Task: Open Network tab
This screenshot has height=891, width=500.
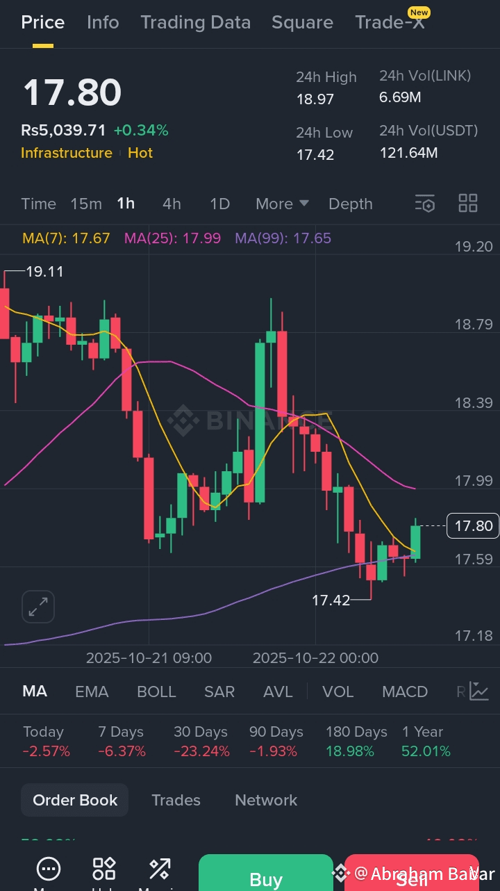Action: tap(266, 800)
